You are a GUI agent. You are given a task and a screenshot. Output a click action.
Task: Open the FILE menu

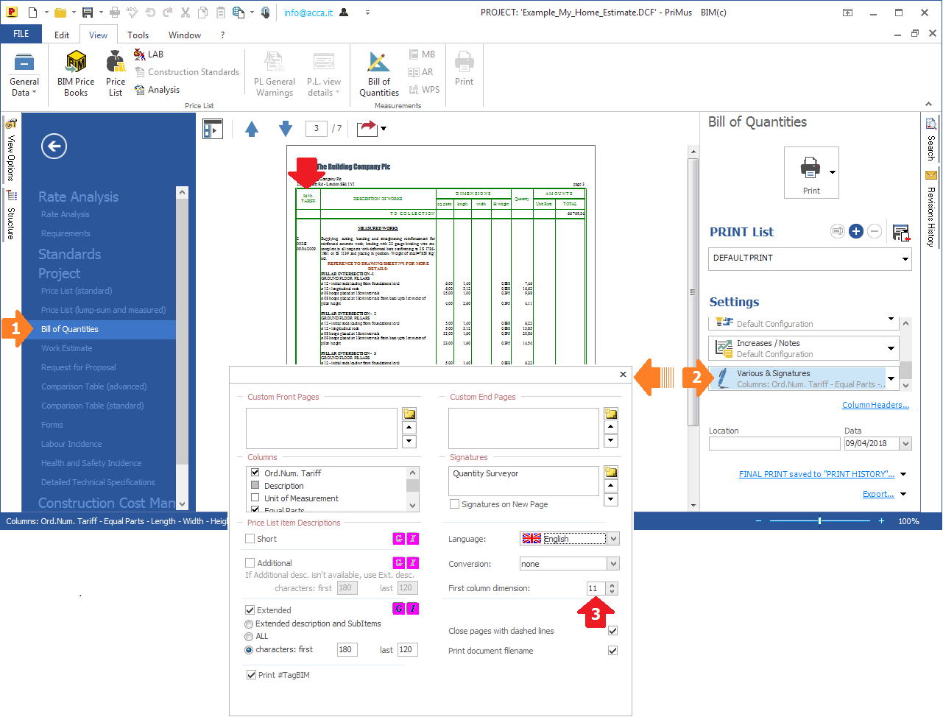pyautogui.click(x=21, y=34)
